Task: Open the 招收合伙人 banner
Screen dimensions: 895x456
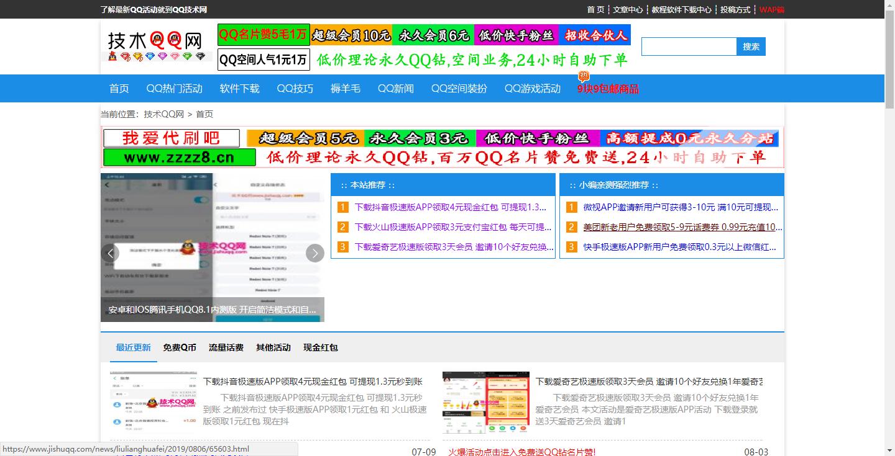Action: point(595,35)
